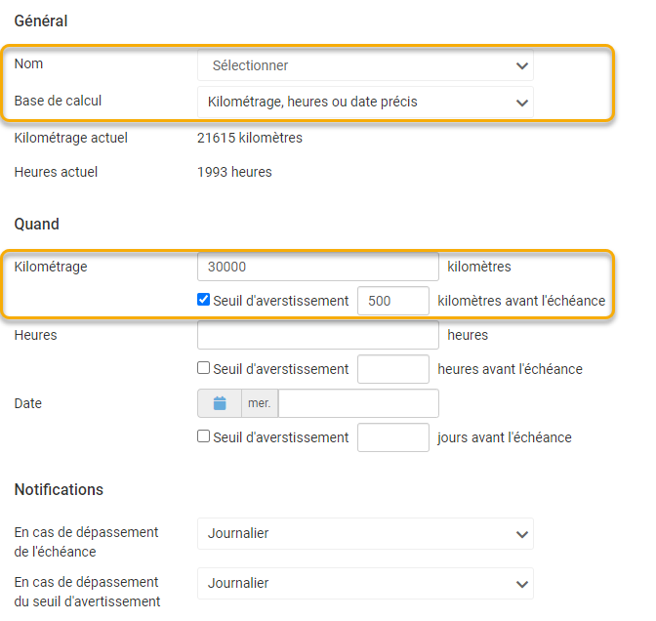Click the Notifications section heading

(59, 489)
